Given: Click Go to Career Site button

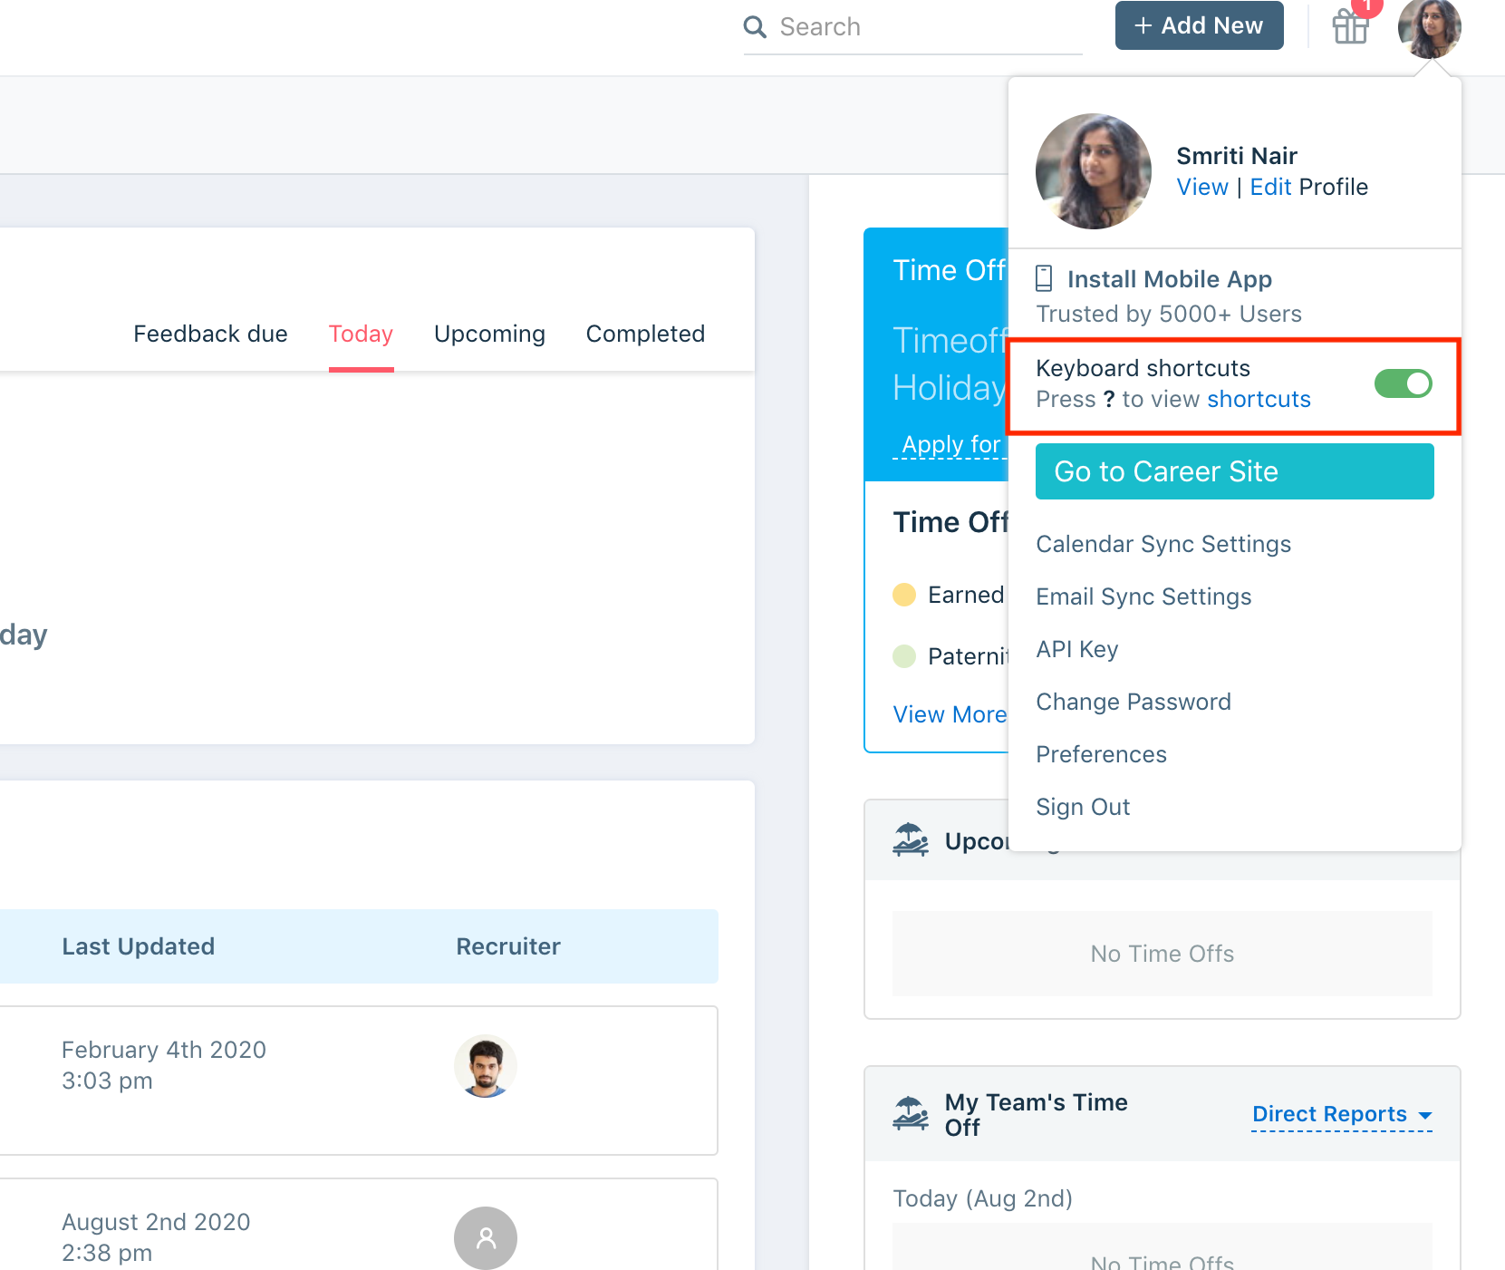Looking at the screenshot, I should (x=1234, y=471).
